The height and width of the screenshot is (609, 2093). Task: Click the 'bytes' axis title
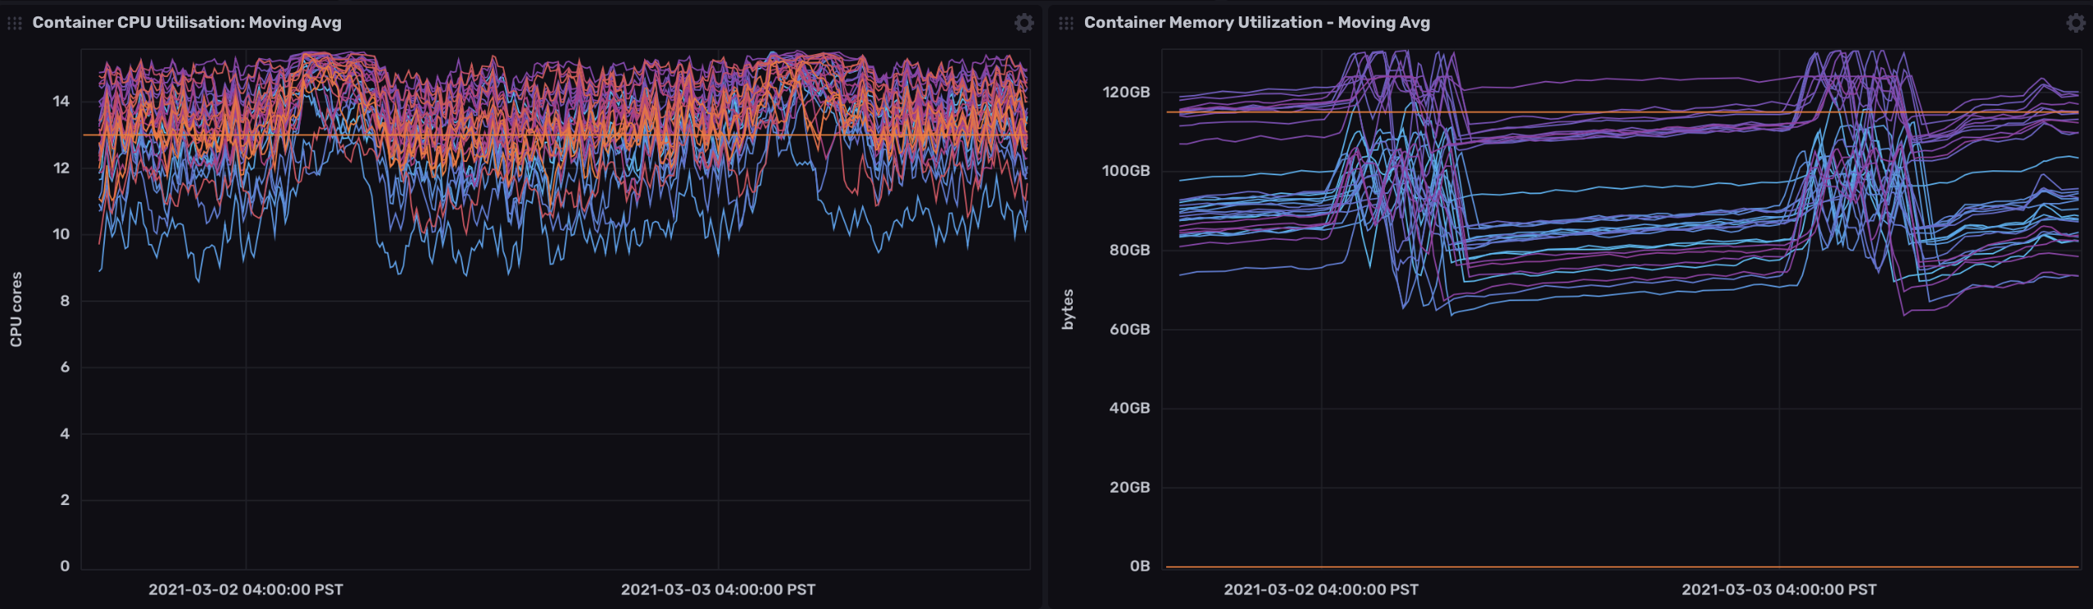coord(1067,309)
